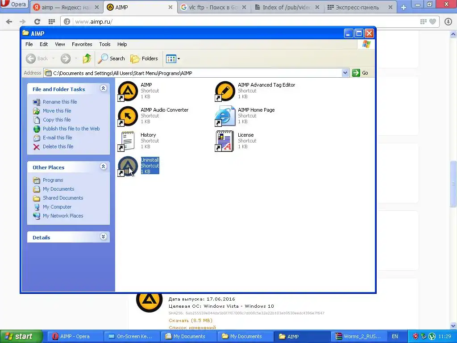Switch to the vlc ftp search tab

click(213, 7)
